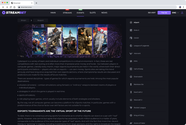Go back using browser back arrow
Viewport: 186px width, 125px height.
click(3, 7)
